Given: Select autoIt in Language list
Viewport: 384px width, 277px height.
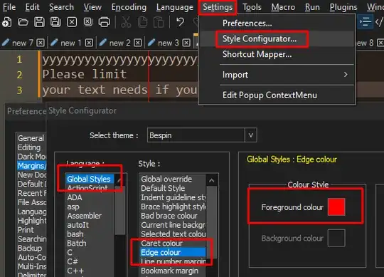Looking at the screenshot, I should [90, 225].
